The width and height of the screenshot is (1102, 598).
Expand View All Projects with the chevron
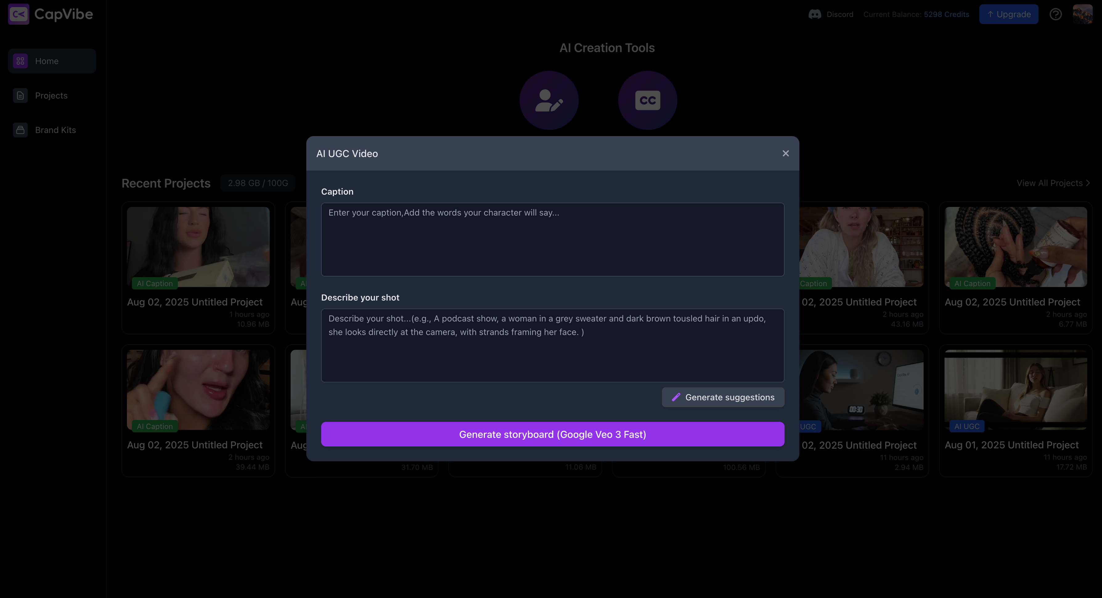tap(1088, 183)
